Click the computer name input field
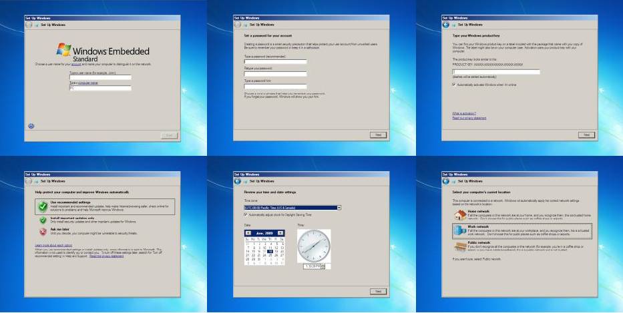The height and width of the screenshot is (313, 623). [x=100, y=89]
